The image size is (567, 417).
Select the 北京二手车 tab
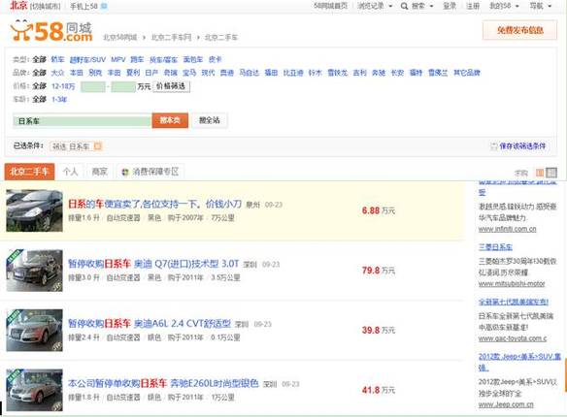(29, 172)
